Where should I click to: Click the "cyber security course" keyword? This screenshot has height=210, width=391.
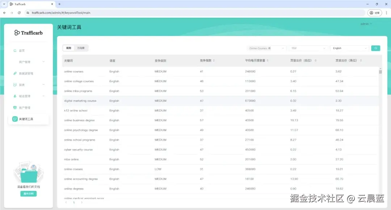[78, 150]
